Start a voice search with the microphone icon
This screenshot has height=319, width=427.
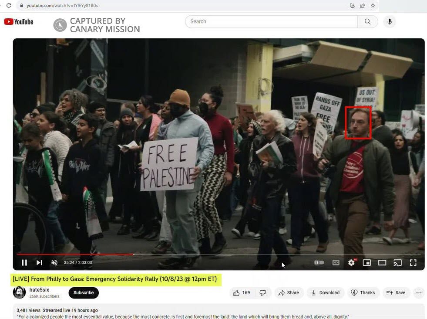[389, 21]
